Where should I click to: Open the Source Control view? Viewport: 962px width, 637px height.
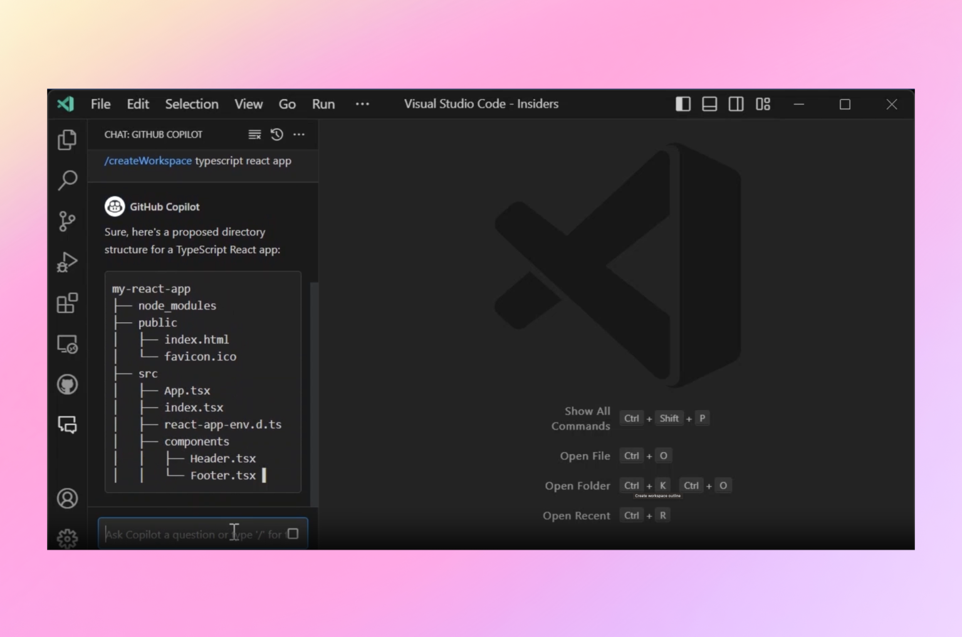pyautogui.click(x=67, y=221)
